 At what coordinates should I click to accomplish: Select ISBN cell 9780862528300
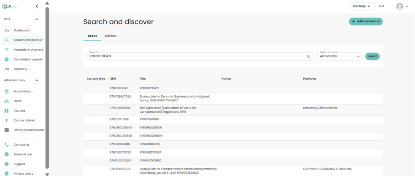pos(121,127)
